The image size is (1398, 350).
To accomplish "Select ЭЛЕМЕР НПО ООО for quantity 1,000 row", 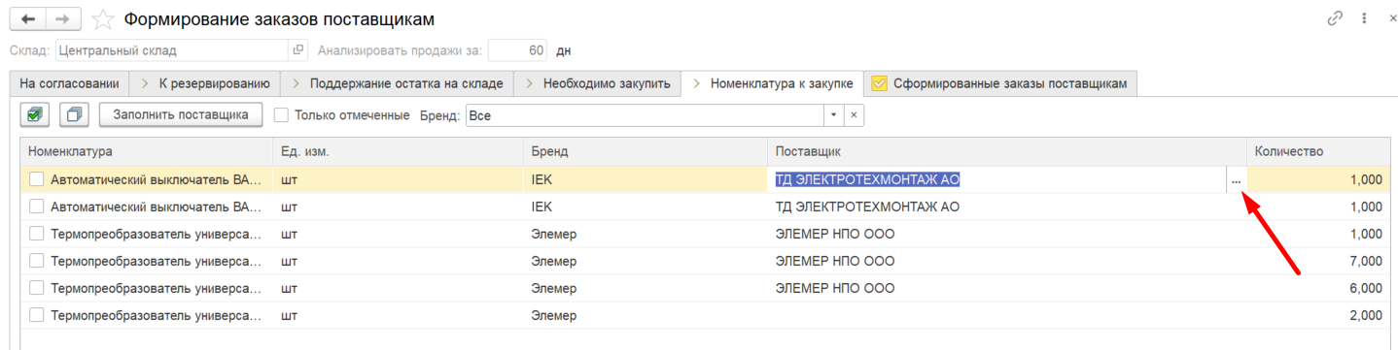I will tap(834, 234).
